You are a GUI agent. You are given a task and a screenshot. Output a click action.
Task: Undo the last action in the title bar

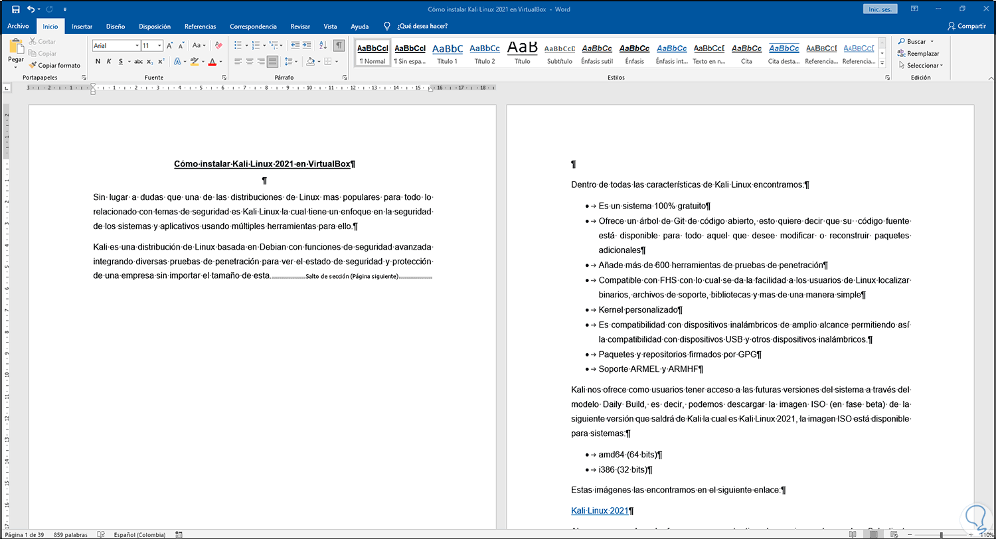31,9
